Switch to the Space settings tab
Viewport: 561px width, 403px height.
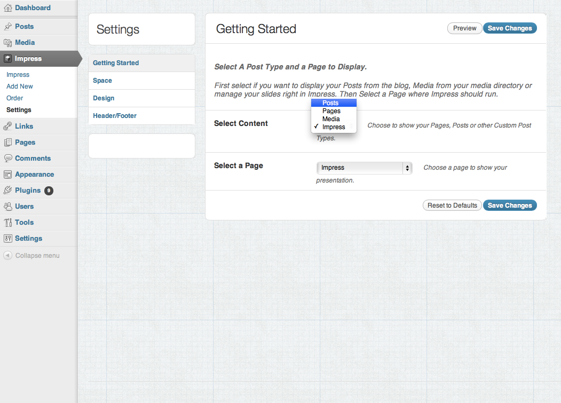point(102,81)
